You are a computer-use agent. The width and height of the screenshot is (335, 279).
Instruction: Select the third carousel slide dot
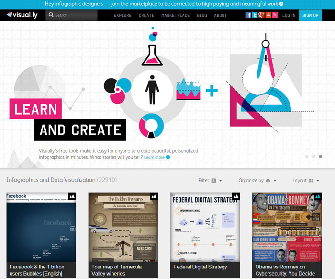(x=320, y=156)
